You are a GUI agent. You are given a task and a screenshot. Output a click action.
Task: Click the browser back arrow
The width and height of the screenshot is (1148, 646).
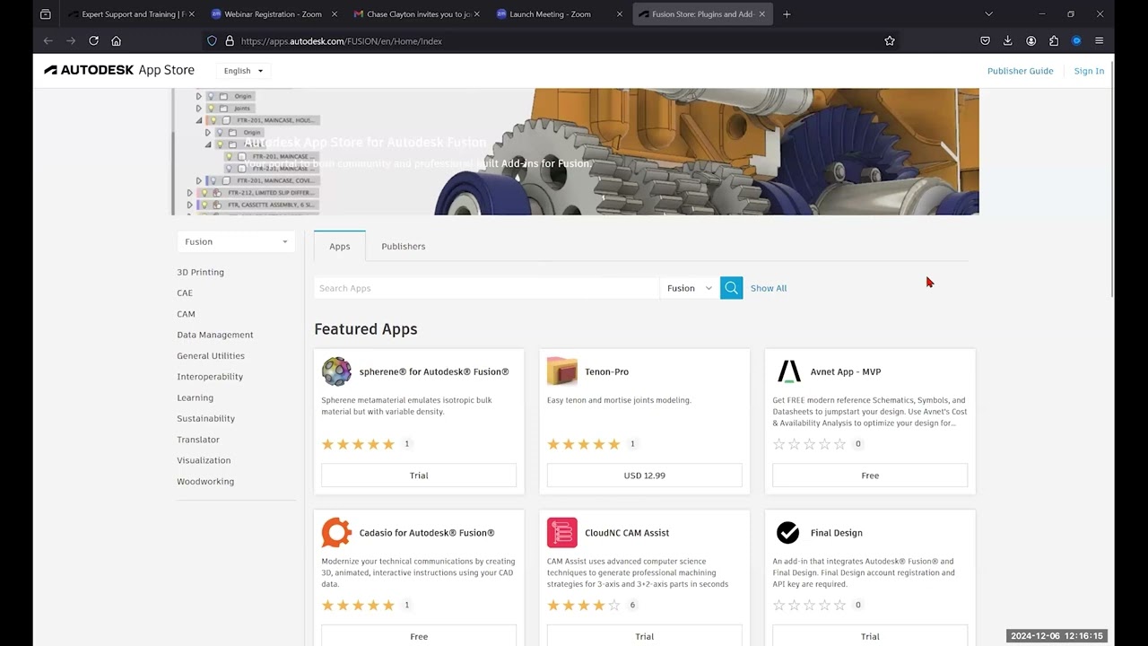(x=48, y=40)
